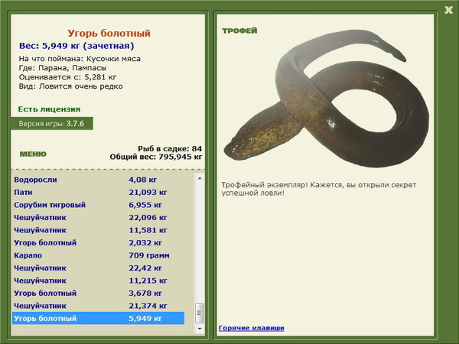Open the МЕНЮ button
459x344 pixels.
point(33,154)
